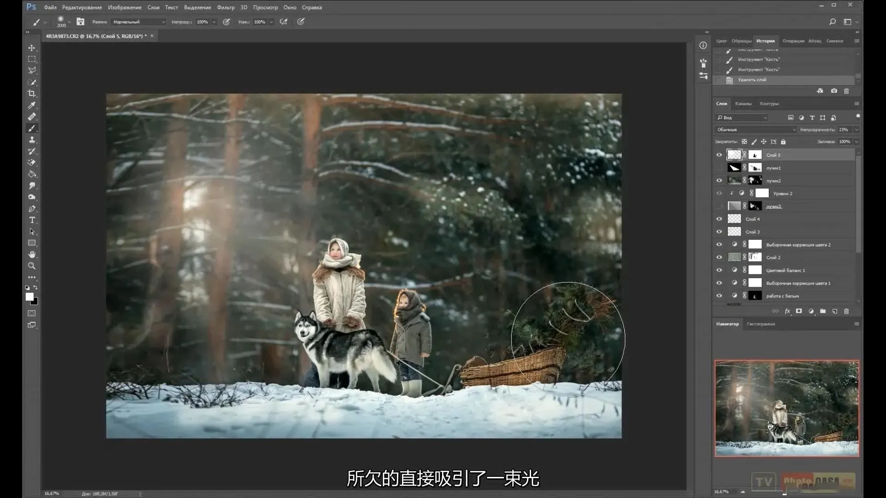Open the brush mode Нормальный dropdown
Screen dimensions: 886x498
click(x=138, y=22)
